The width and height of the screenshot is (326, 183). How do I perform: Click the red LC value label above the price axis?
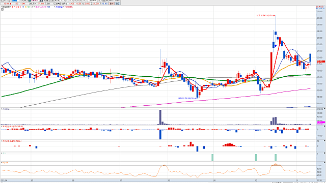click(320, 7)
